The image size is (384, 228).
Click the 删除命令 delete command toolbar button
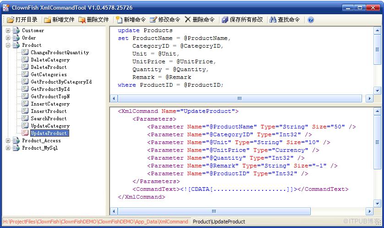tap(200, 20)
